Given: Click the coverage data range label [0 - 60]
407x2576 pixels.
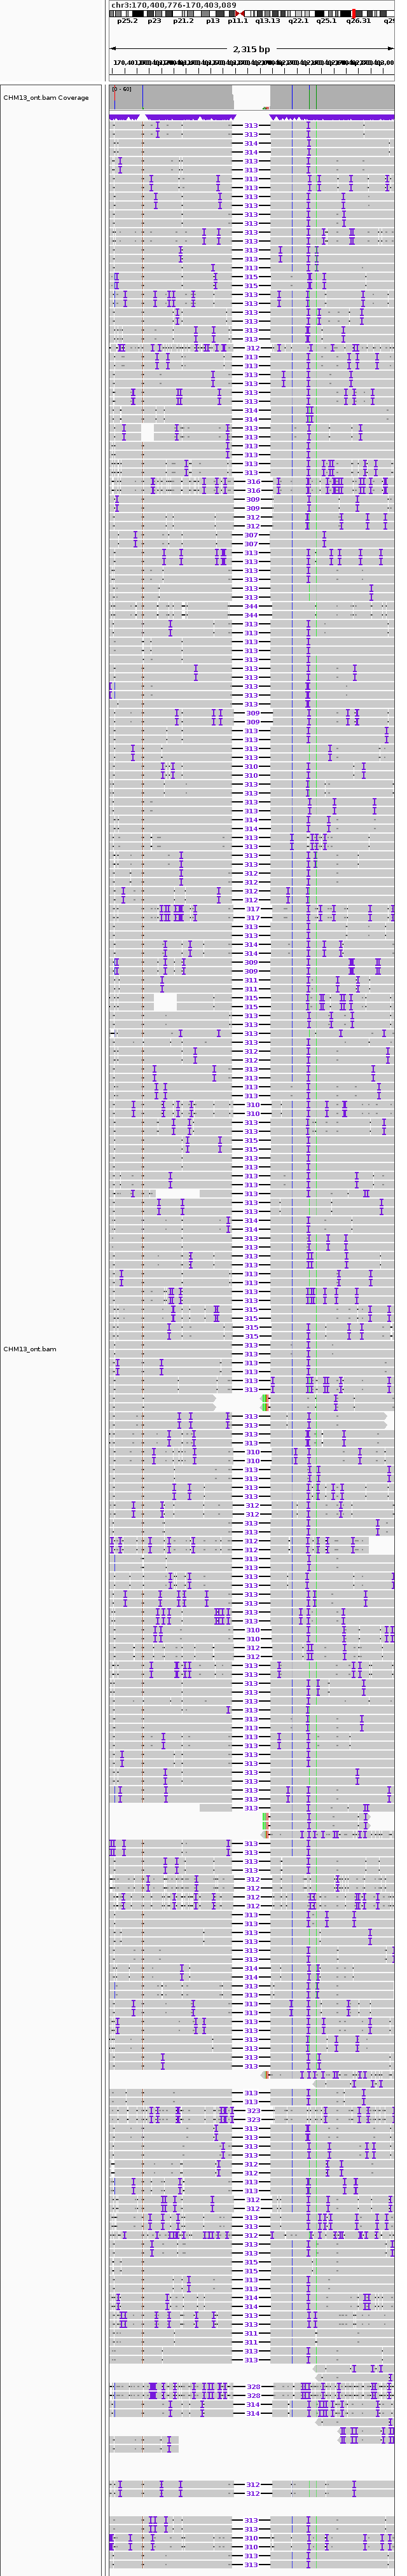Looking at the screenshot, I should (x=122, y=89).
